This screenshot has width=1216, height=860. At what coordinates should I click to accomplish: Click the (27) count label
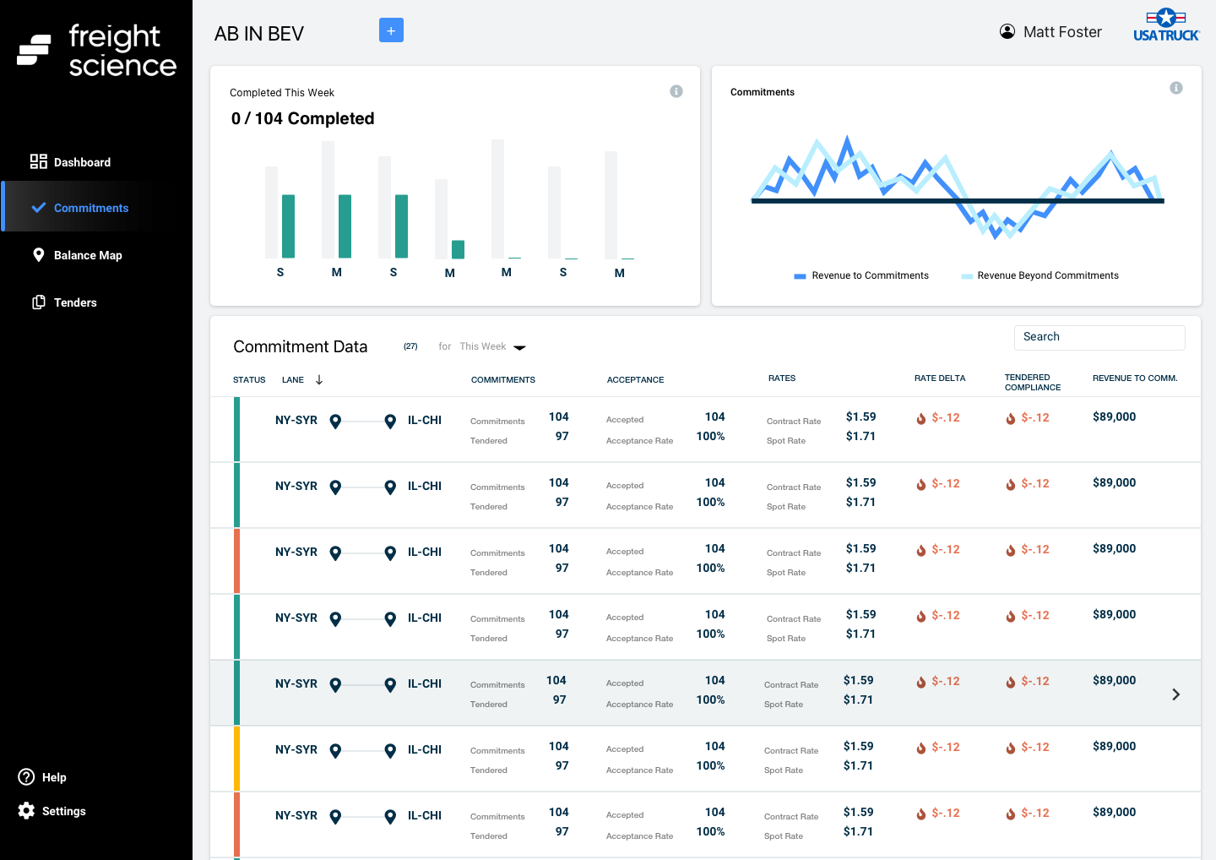click(x=410, y=346)
